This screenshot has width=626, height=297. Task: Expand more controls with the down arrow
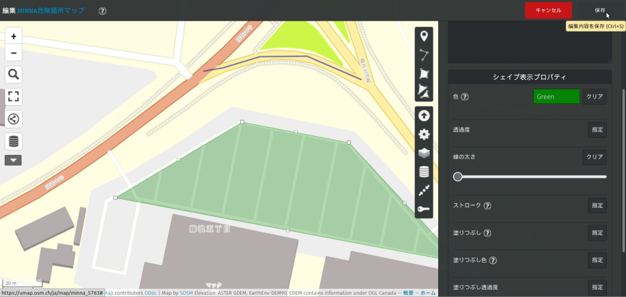(14, 160)
